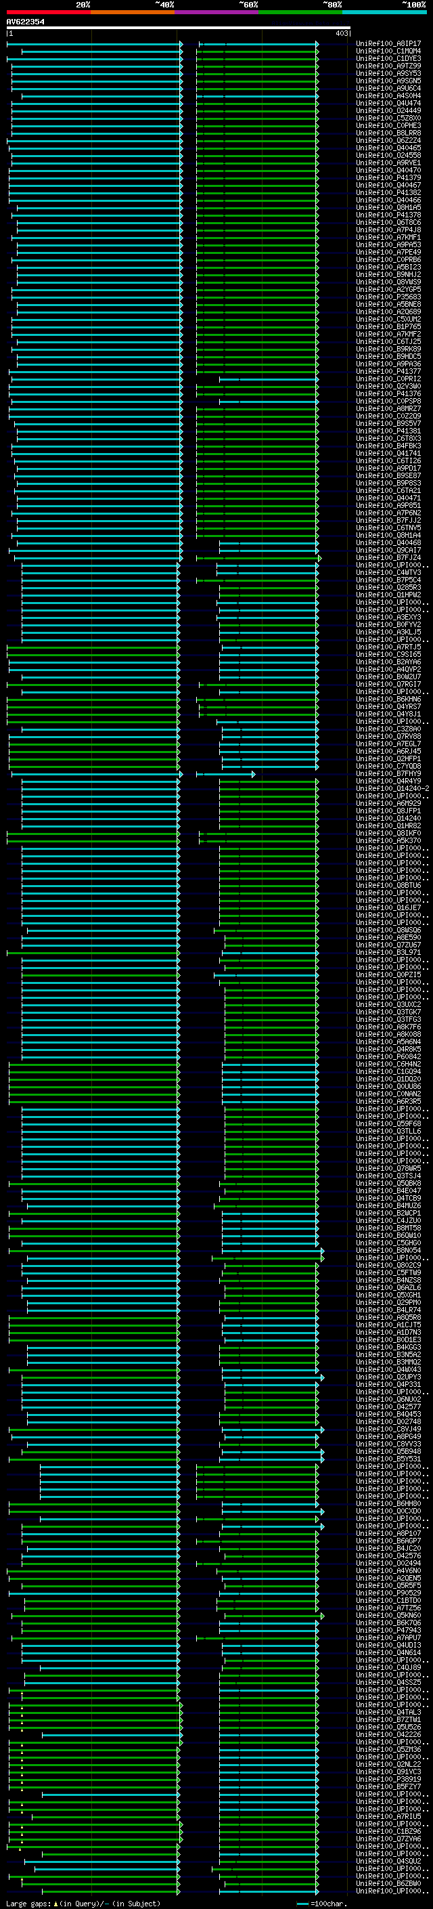Screen dimensions: 433x1909
Task: Click the UniRef100_A6RJ45 label
Action: click(x=388, y=751)
